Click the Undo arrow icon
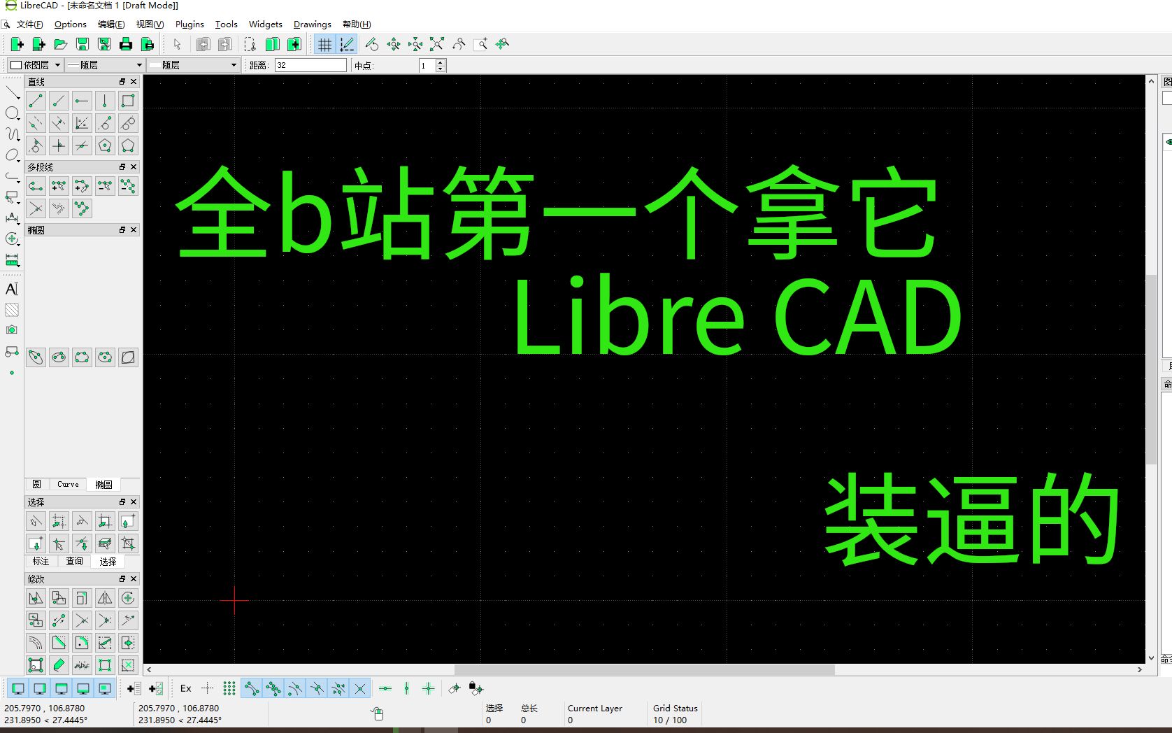Viewport: 1172px width, 733px height. (203, 45)
